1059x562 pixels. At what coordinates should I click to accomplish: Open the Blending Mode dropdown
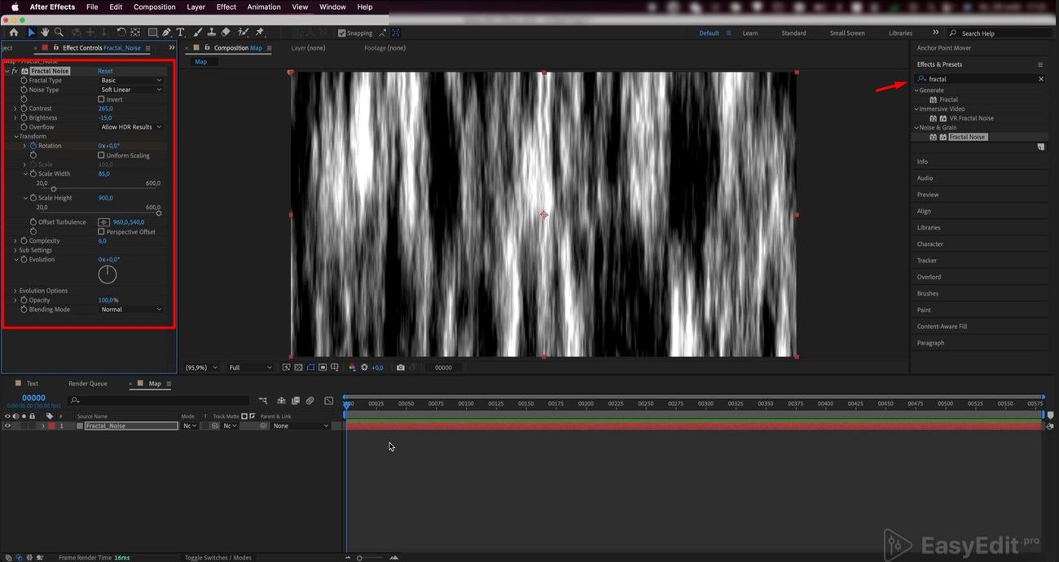pyautogui.click(x=130, y=310)
